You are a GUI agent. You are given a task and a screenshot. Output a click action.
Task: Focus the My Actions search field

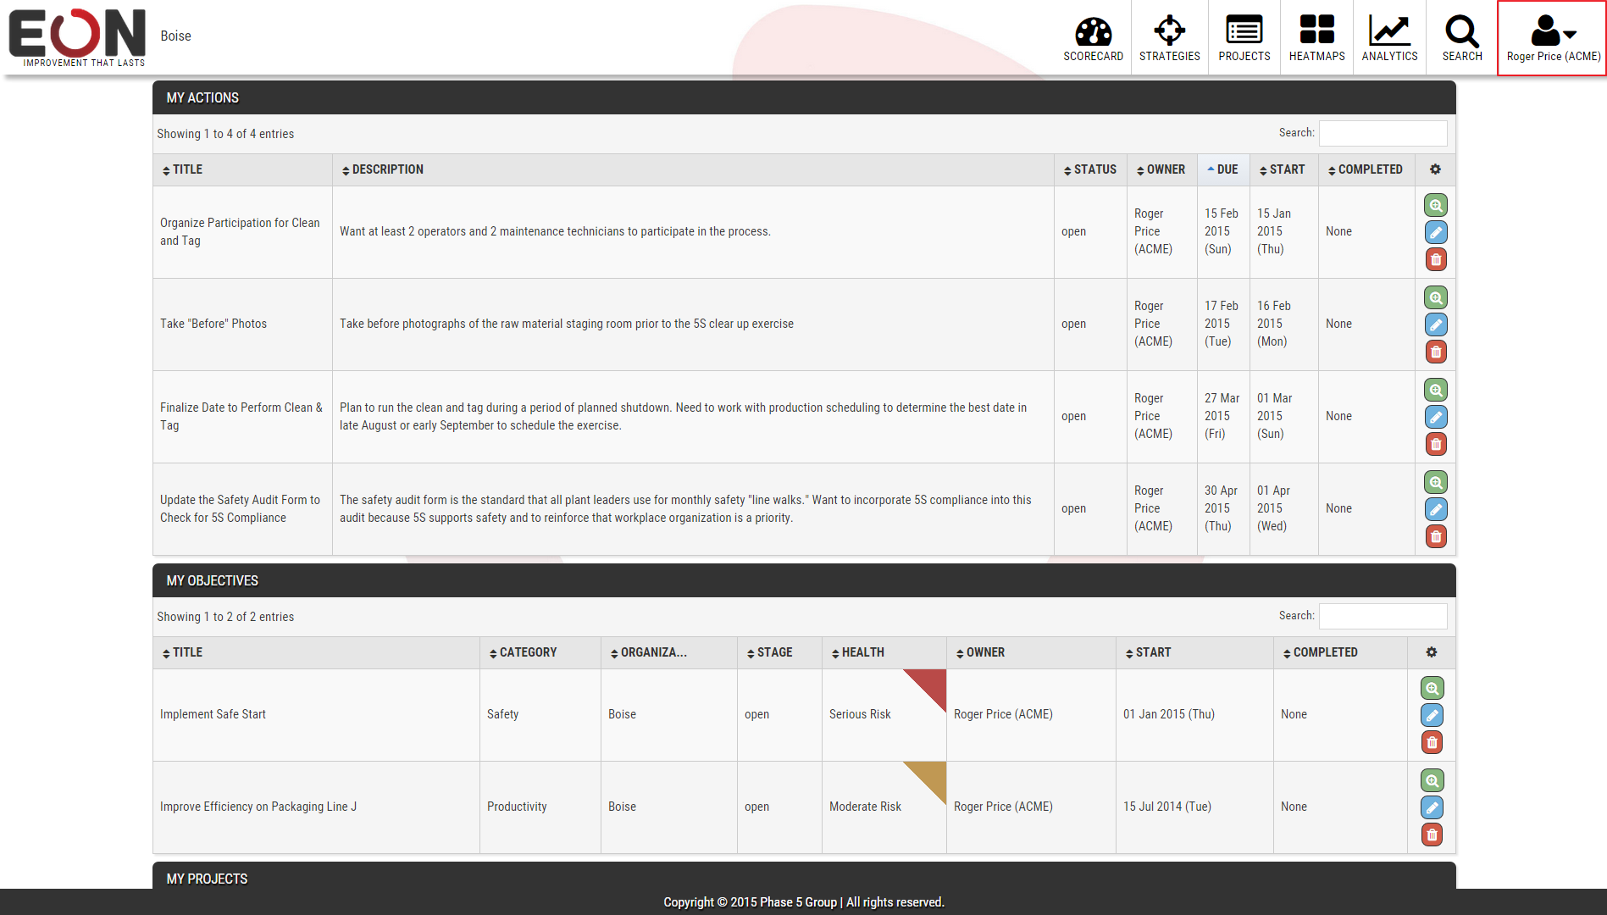click(x=1383, y=133)
